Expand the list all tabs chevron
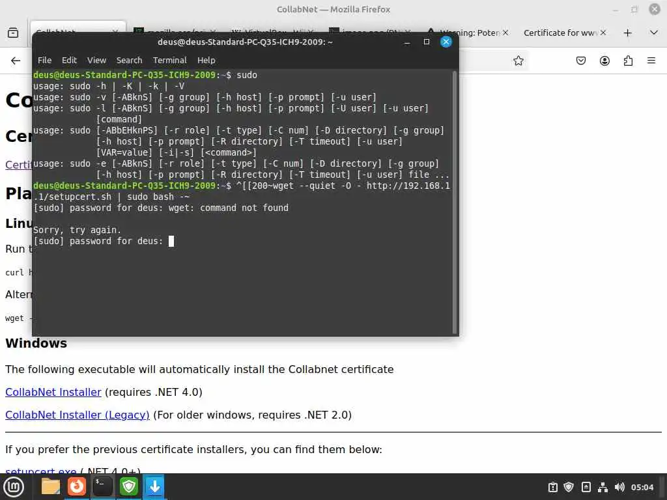Image resolution: width=667 pixels, height=500 pixels. pyautogui.click(x=654, y=33)
